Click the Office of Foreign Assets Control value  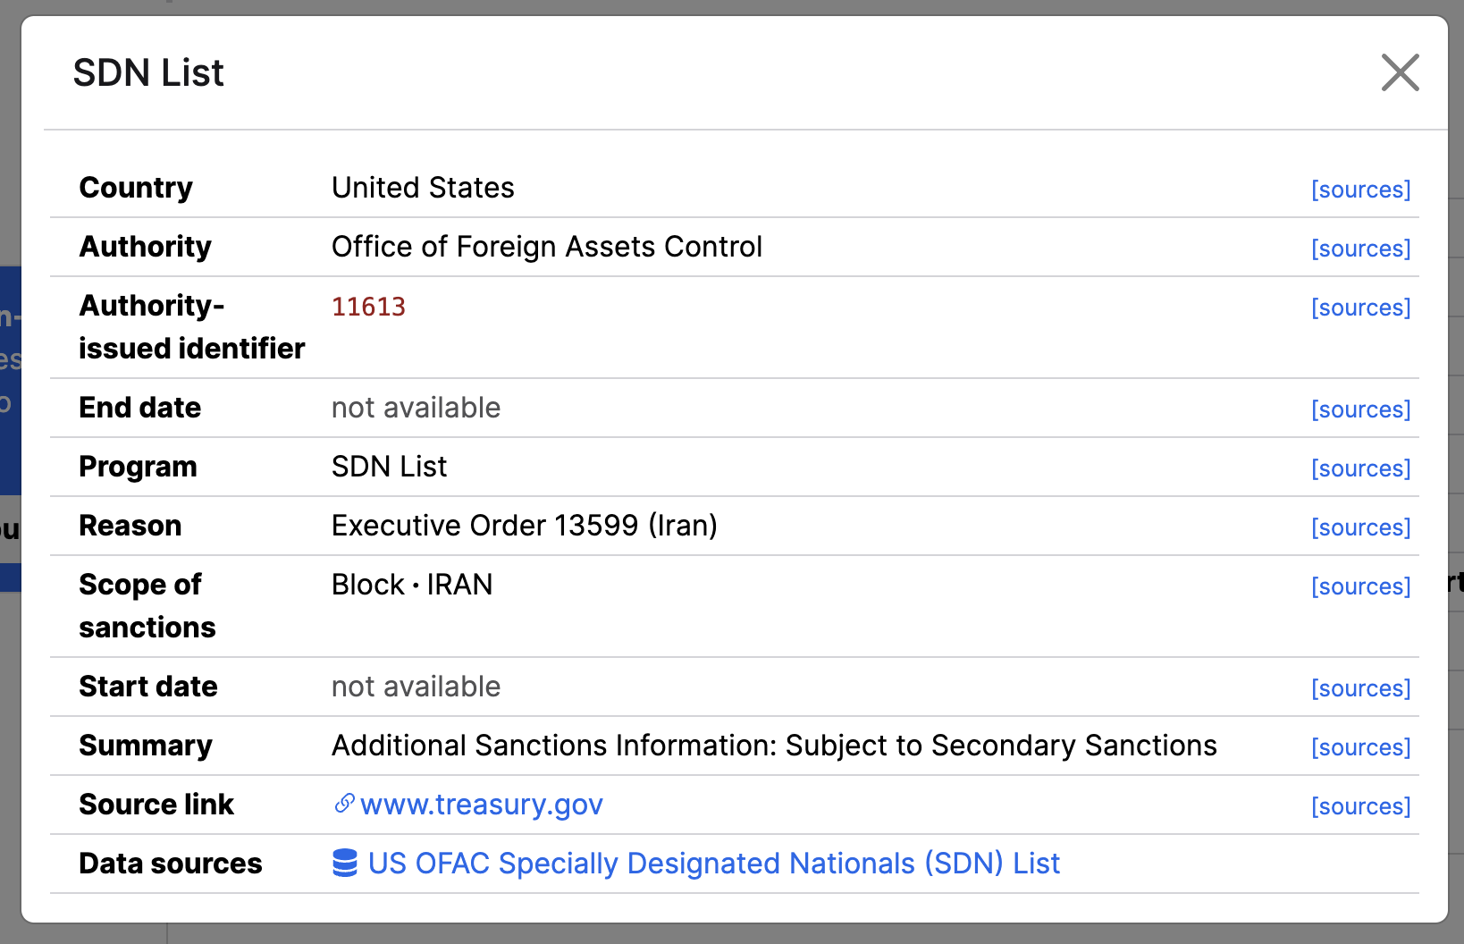point(547,247)
